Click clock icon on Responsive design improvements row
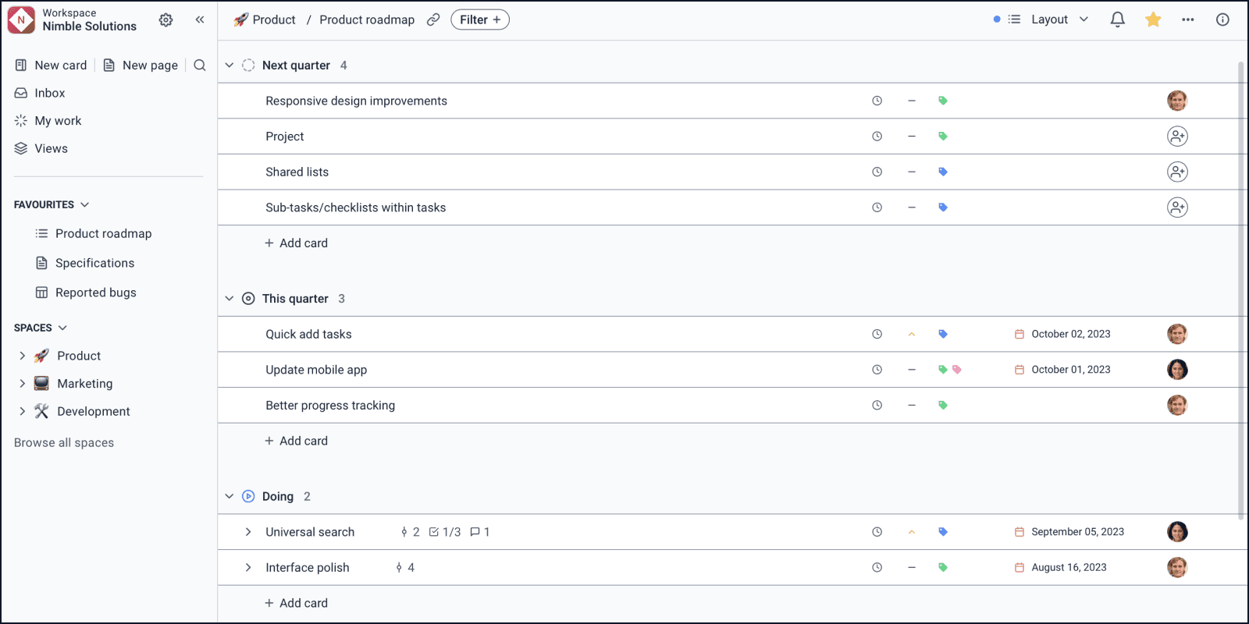The height and width of the screenshot is (624, 1249). [x=877, y=101]
